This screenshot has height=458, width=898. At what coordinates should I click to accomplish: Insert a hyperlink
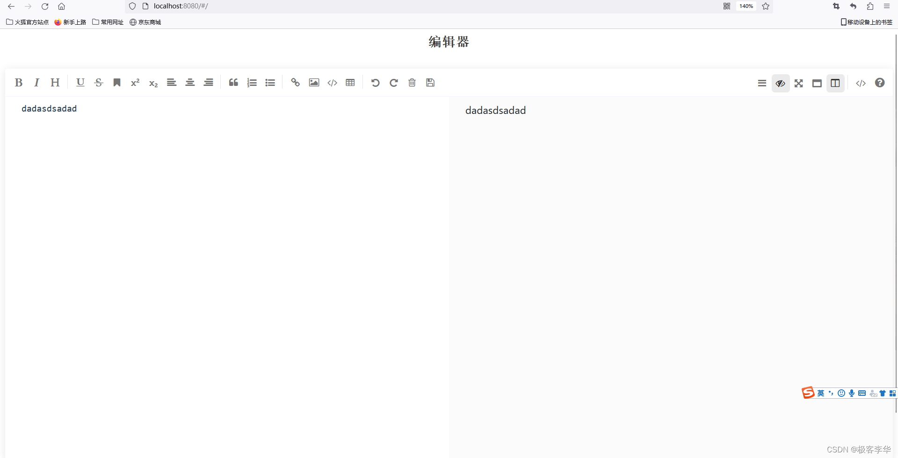click(295, 83)
